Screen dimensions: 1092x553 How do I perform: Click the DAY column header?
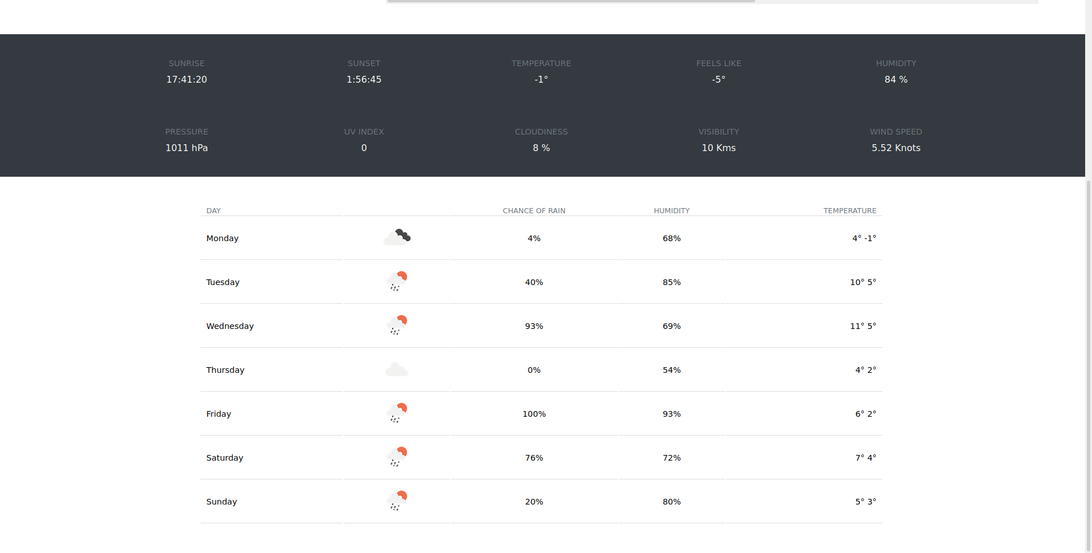click(x=214, y=211)
